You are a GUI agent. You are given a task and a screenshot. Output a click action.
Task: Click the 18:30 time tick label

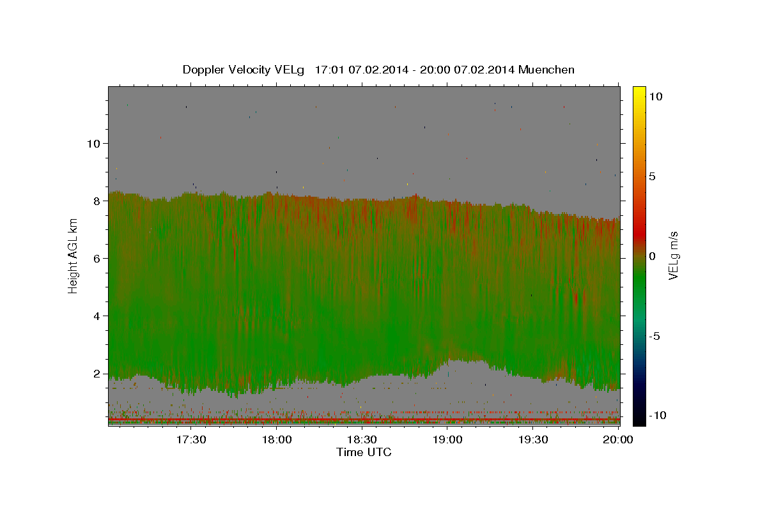(x=362, y=439)
